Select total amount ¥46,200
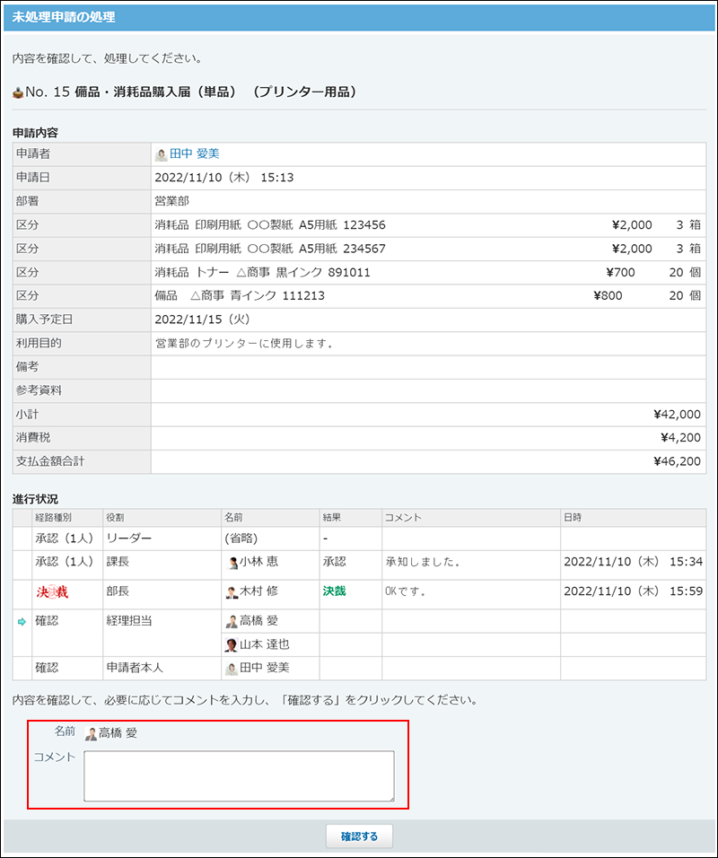 pos(677,461)
